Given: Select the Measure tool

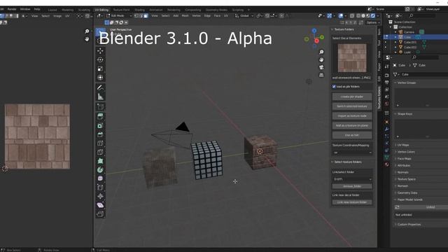Looking at the screenshot, I should point(100,97).
